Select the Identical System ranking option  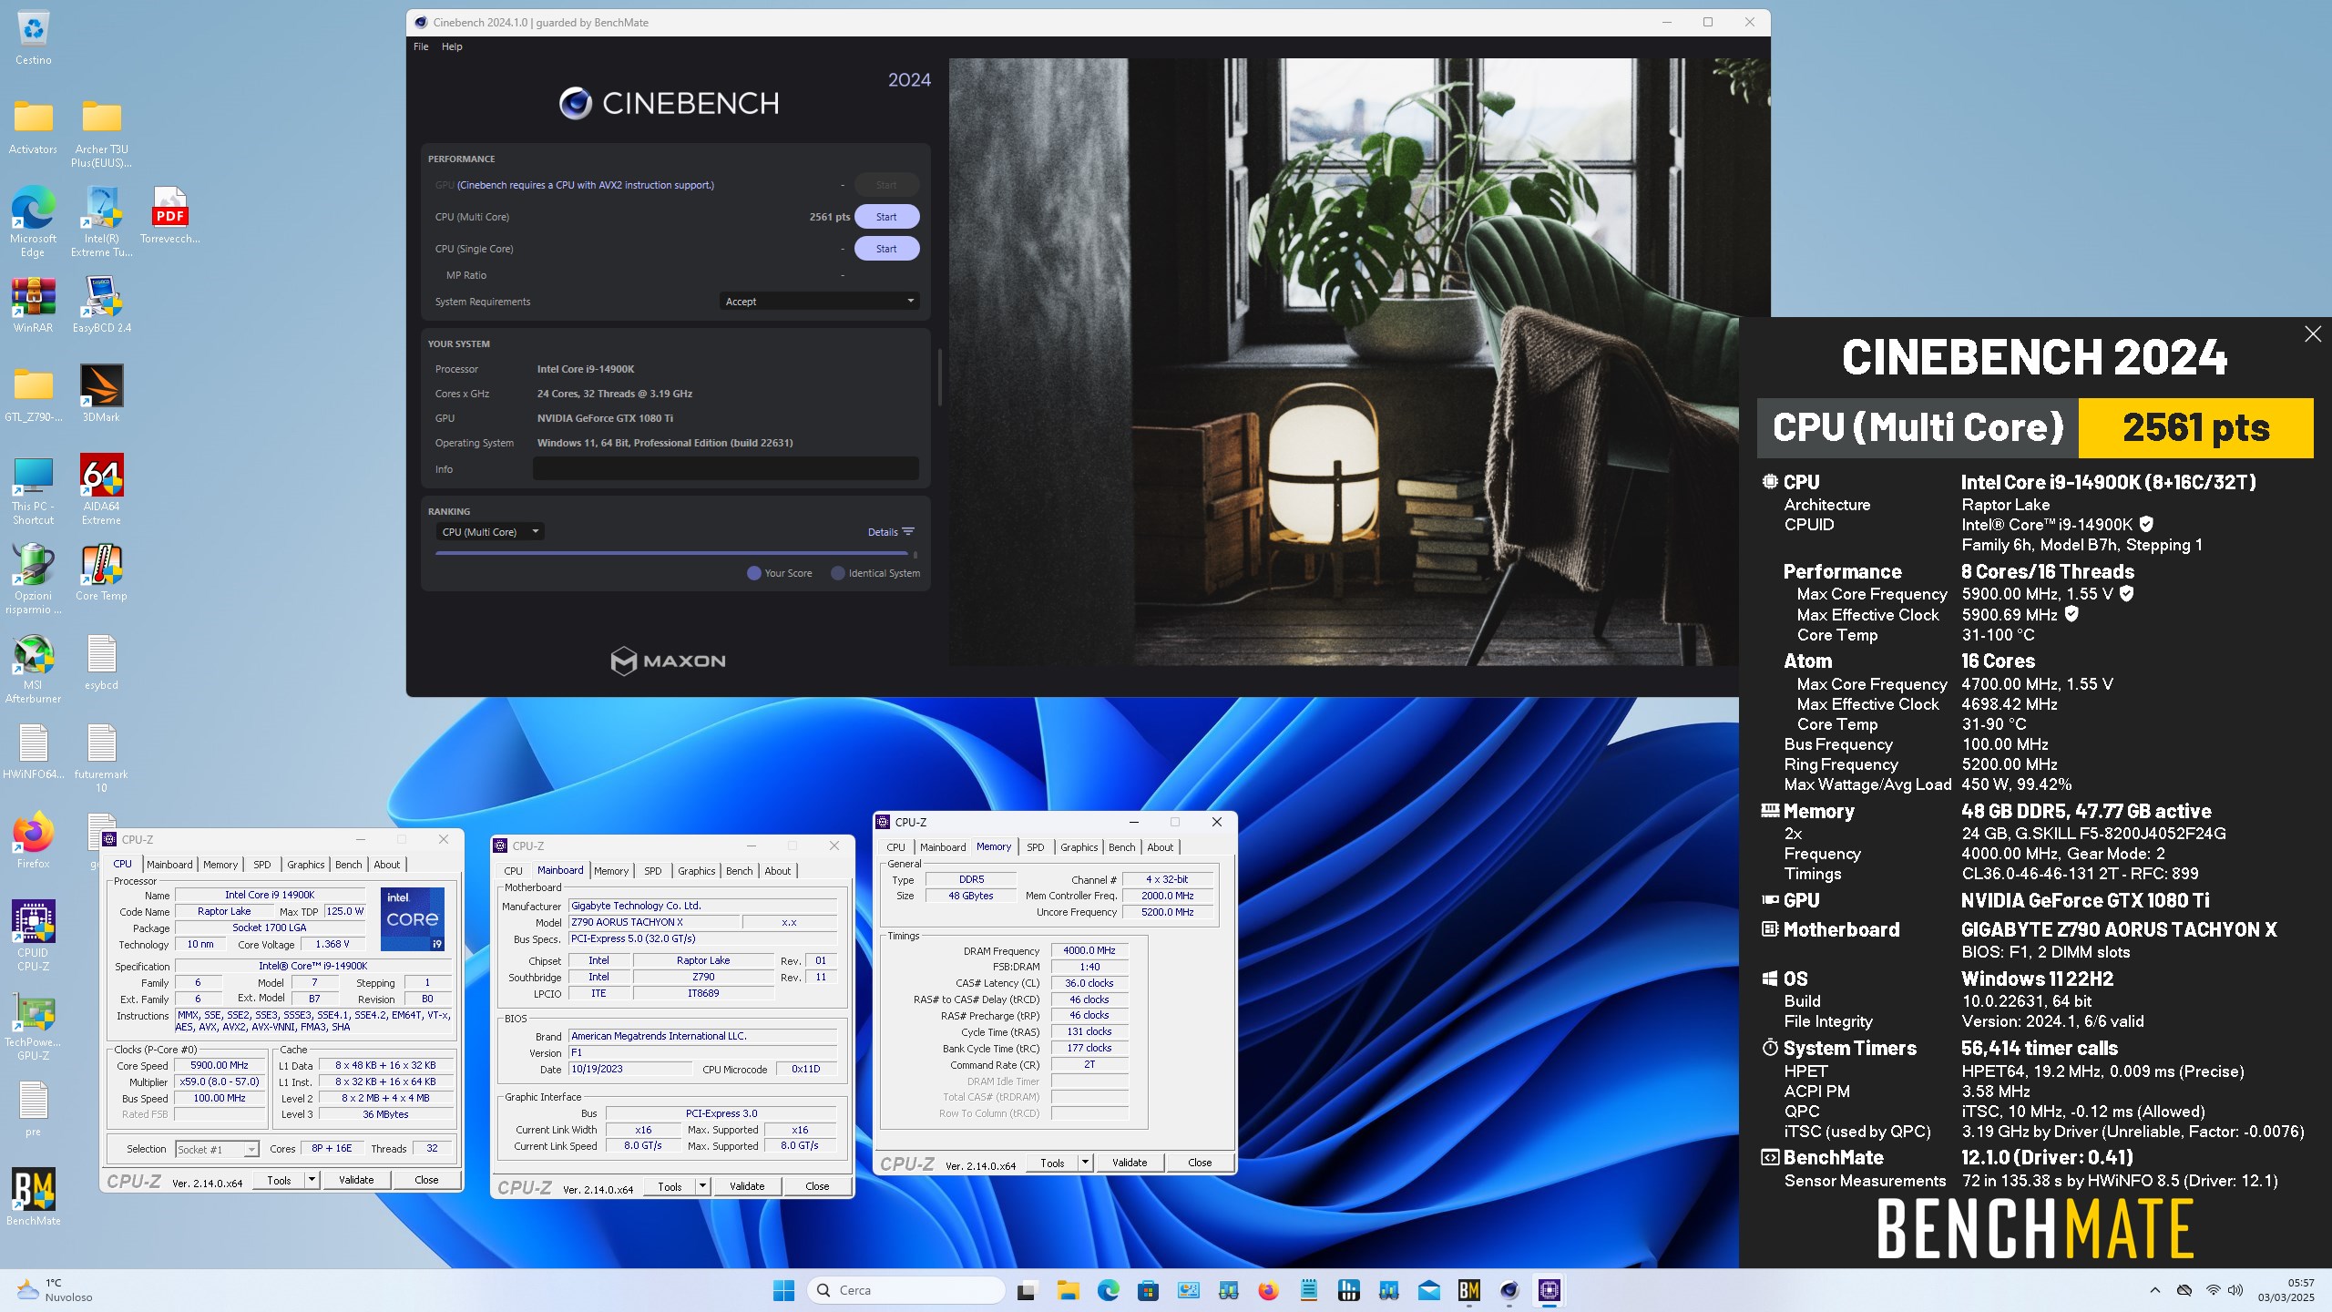[x=874, y=573]
